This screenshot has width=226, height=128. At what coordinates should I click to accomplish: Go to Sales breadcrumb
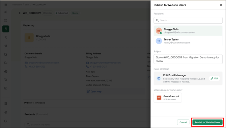click(x=27, y=5)
